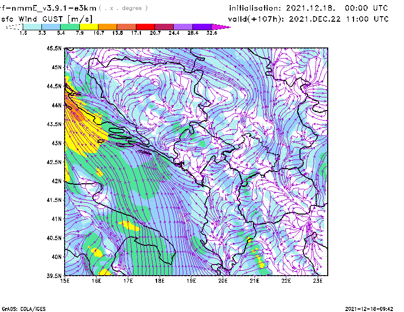Click the faded '( . x . degree )' resolution text
The height and width of the screenshot is (312, 404).
click(124, 8)
